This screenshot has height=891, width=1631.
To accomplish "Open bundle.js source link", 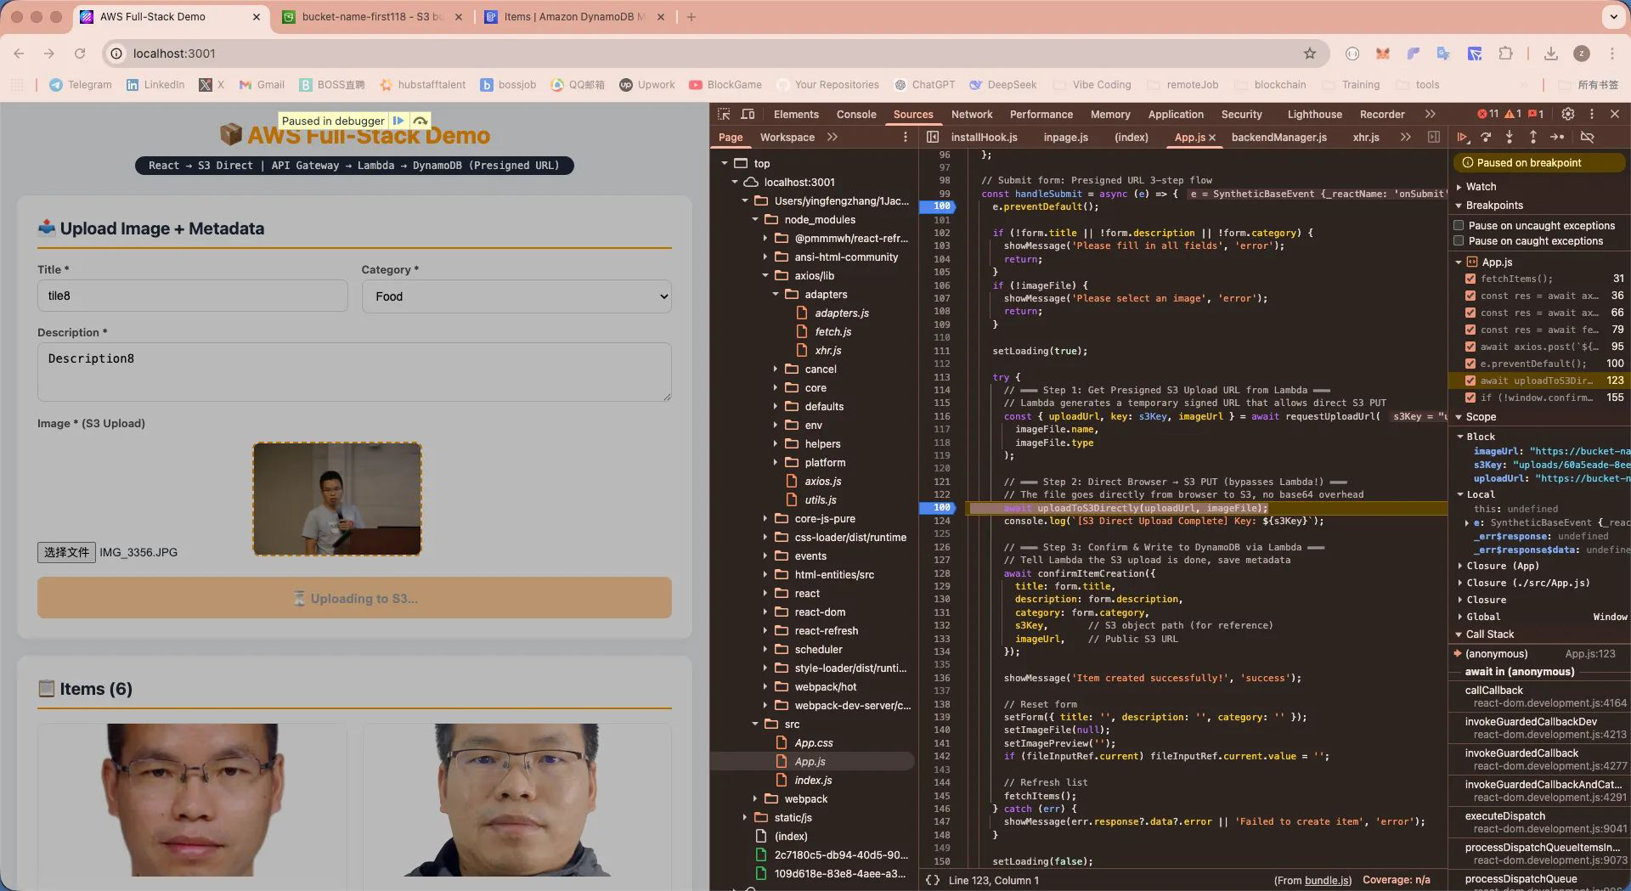I will tap(1328, 880).
